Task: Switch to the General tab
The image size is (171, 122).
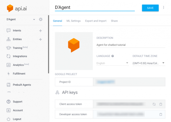Action: pyautogui.click(x=58, y=21)
